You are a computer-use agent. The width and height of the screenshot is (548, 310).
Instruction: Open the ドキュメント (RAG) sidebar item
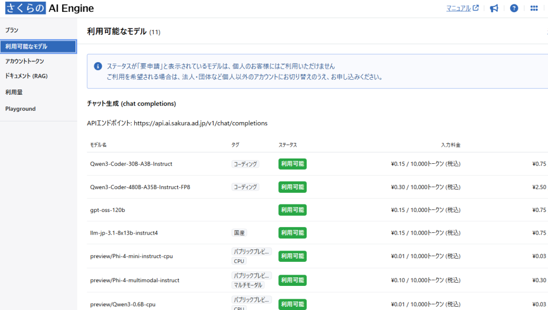(x=26, y=76)
